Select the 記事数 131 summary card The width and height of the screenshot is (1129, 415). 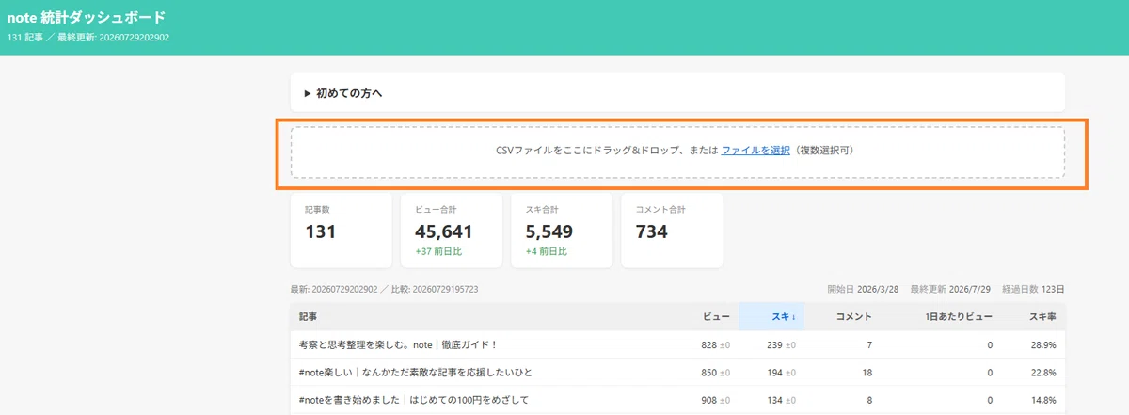[x=342, y=231]
